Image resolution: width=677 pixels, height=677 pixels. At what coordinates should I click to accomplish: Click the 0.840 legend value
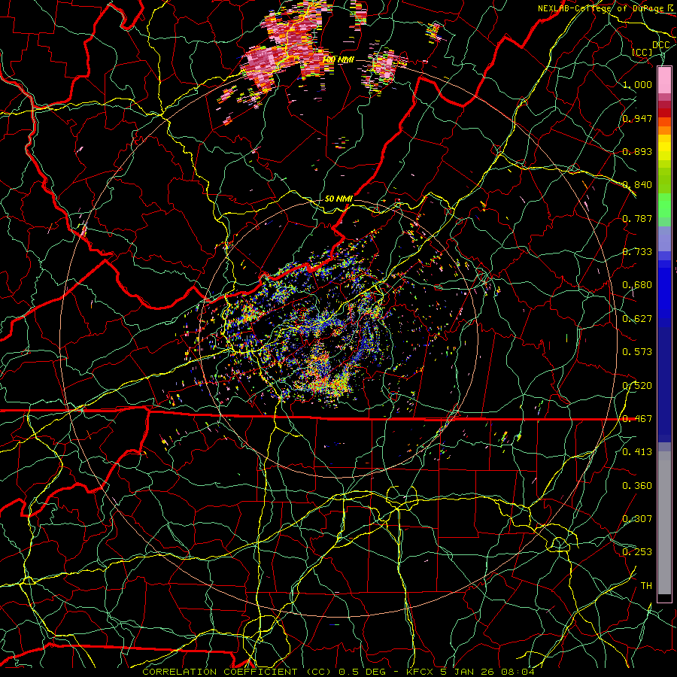(x=637, y=185)
